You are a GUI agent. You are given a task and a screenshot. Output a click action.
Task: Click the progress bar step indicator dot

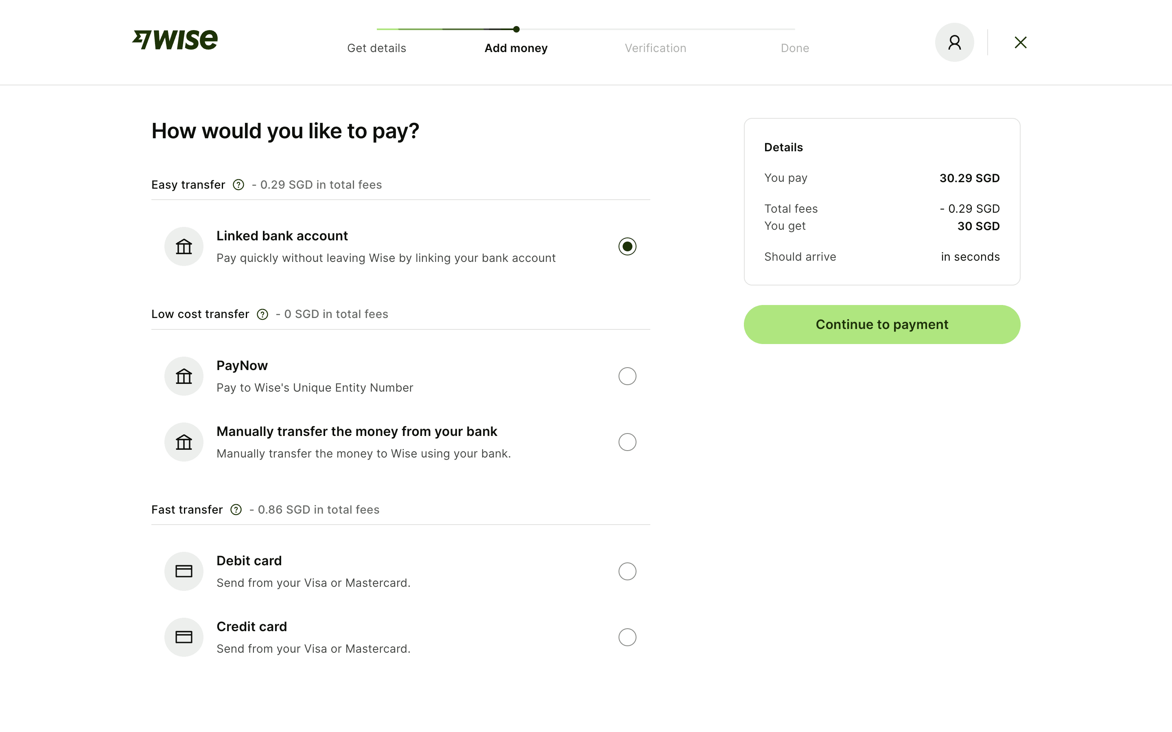pos(516,29)
